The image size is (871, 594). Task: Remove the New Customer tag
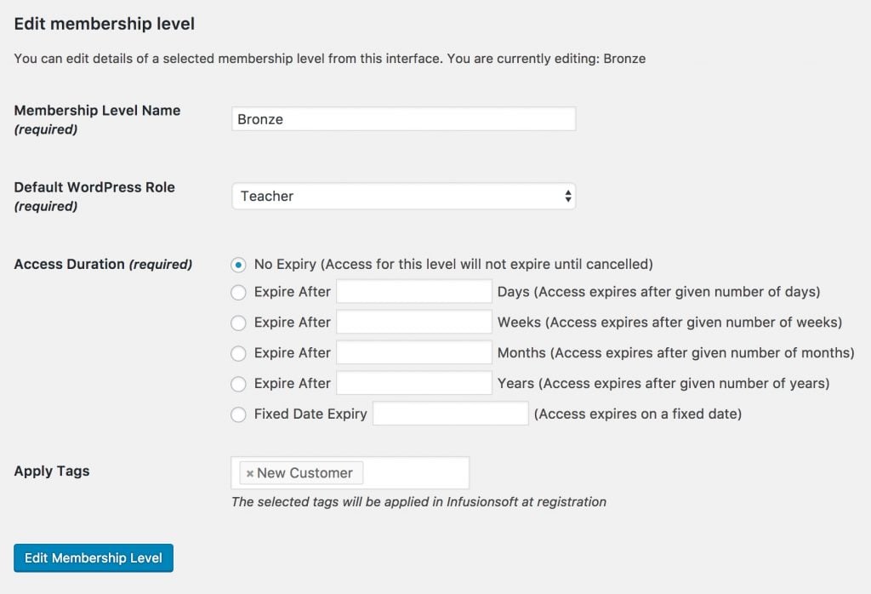[x=250, y=473]
